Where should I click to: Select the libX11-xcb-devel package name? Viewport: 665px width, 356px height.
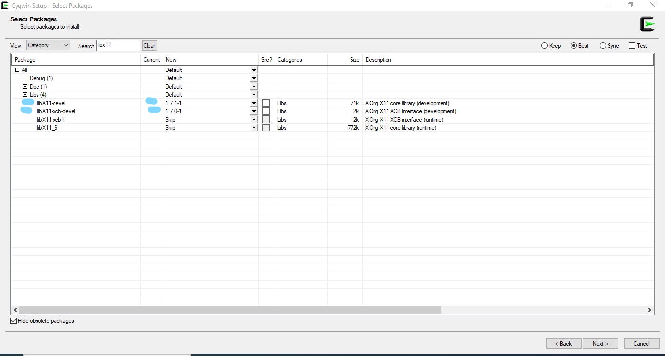click(x=56, y=111)
